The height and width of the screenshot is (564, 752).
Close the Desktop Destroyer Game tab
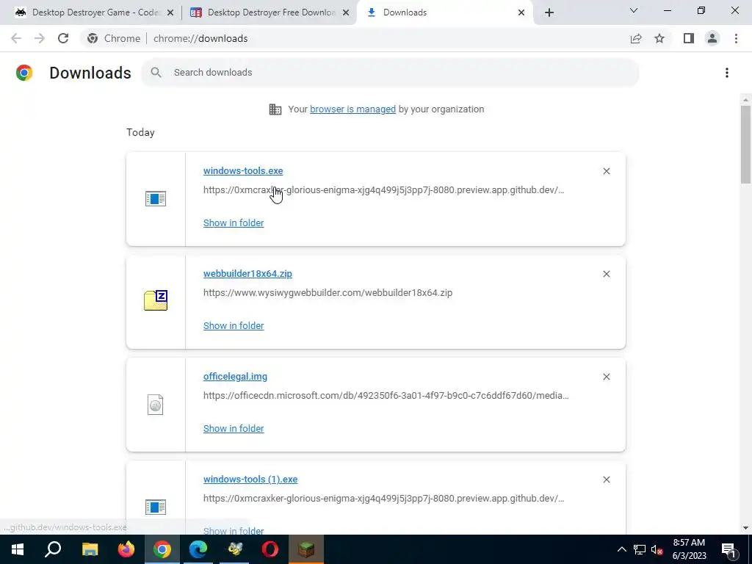pyautogui.click(x=170, y=12)
